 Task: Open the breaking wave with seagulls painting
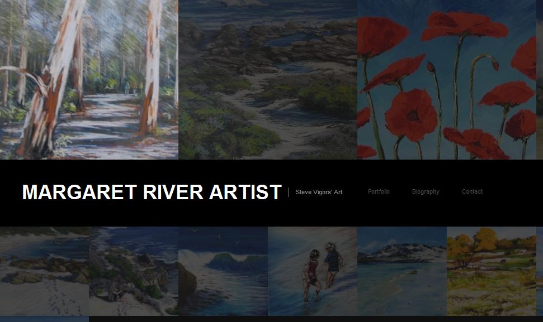pyautogui.click(x=223, y=271)
